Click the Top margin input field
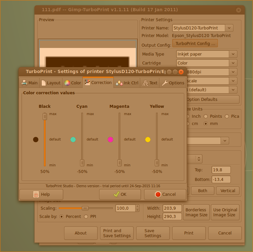This screenshot has width=253, height=252. pyautogui.click(x=221, y=170)
